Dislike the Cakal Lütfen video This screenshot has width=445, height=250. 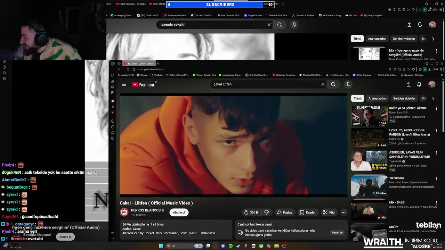[x=267, y=212]
